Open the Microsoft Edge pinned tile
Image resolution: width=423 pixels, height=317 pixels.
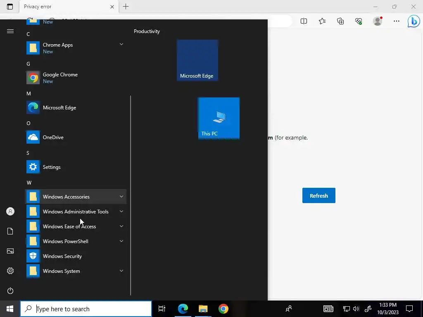click(197, 60)
